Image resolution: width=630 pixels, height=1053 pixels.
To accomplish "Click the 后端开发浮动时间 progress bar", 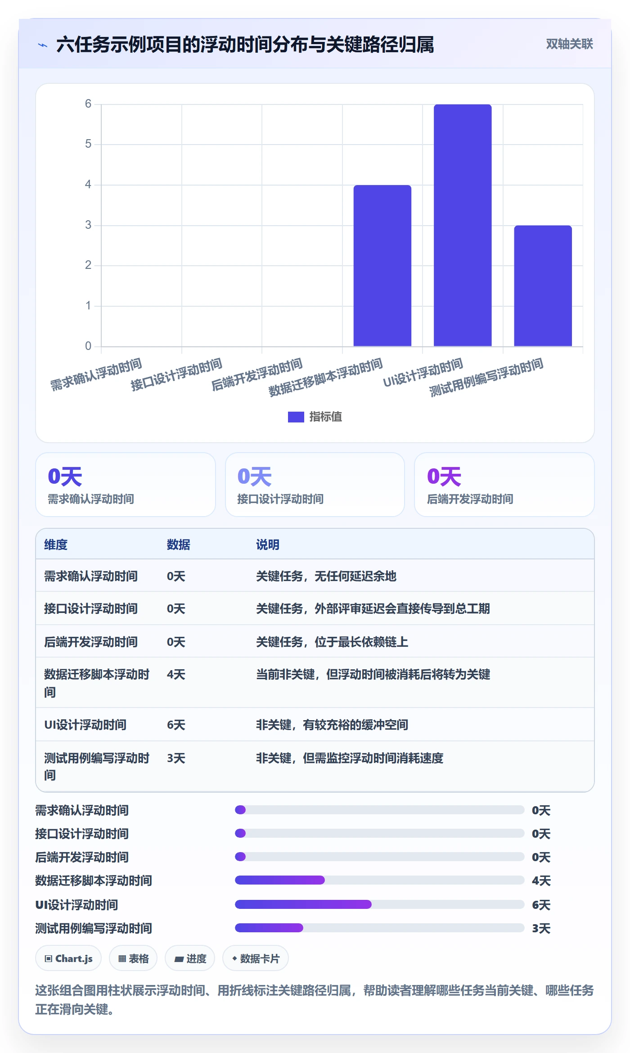I will (379, 857).
